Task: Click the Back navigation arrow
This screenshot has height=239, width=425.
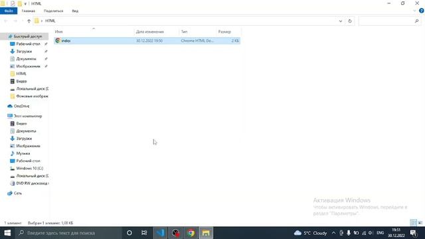Action: tap(6, 21)
